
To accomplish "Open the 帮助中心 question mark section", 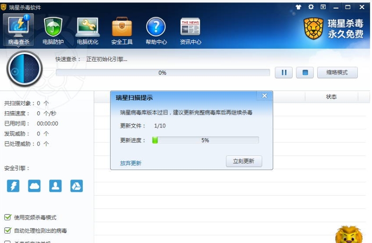I will click(x=156, y=31).
